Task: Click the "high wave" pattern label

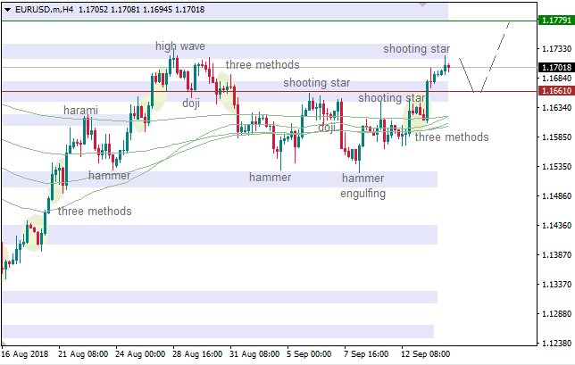Action: click(179, 46)
